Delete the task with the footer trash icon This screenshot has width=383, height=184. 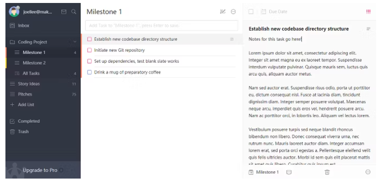tap(327, 172)
